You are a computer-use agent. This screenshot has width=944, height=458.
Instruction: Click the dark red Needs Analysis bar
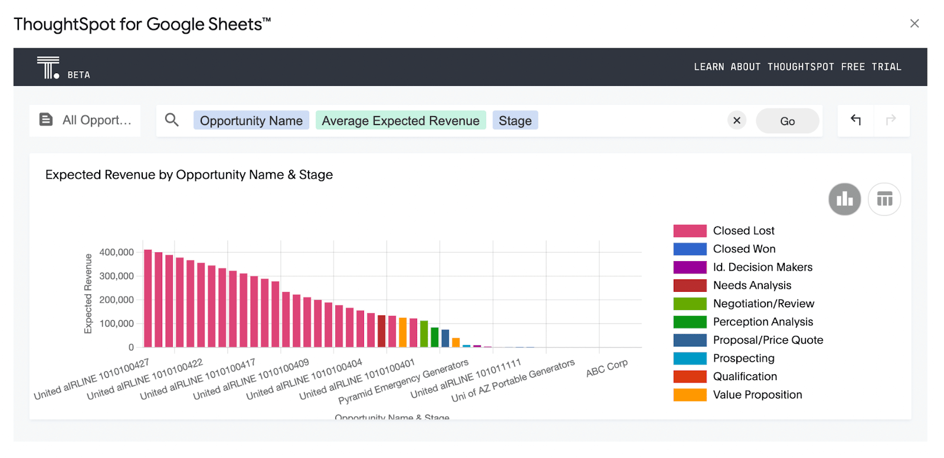click(x=382, y=331)
